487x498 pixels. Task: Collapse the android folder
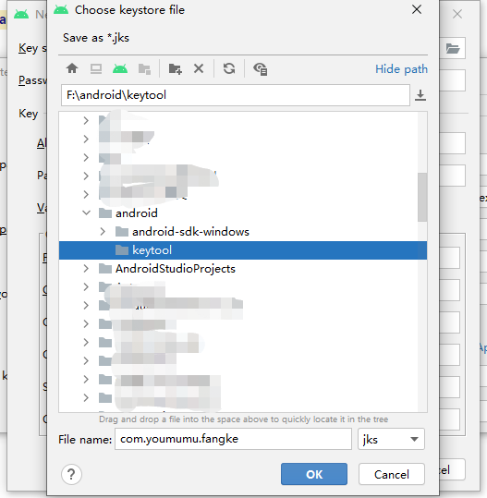86,213
